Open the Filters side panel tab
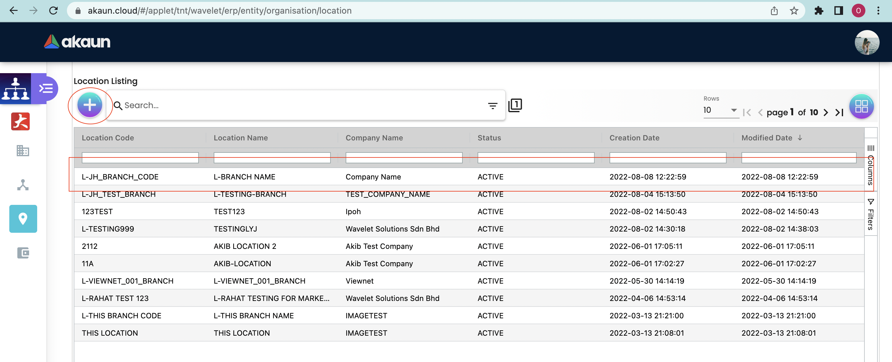The image size is (892, 362). tap(871, 215)
